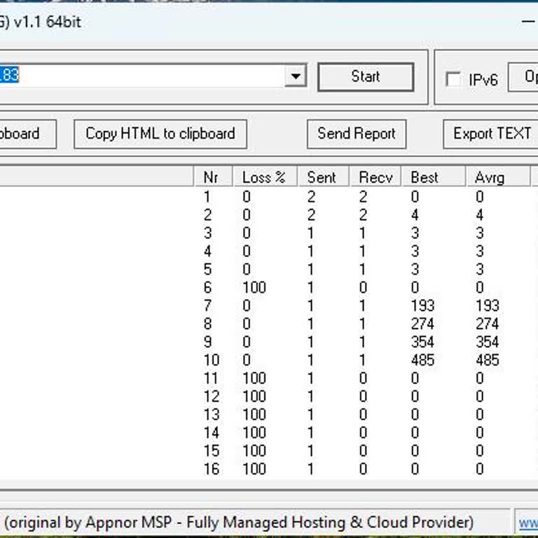Viewport: 538px width, 538px height.
Task: Click the Export TEXT button
Action: tap(490, 134)
